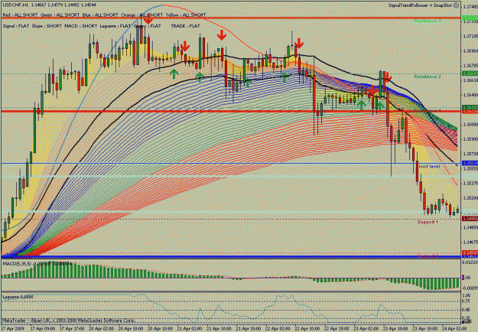Select the Pivot level label

click(x=429, y=167)
